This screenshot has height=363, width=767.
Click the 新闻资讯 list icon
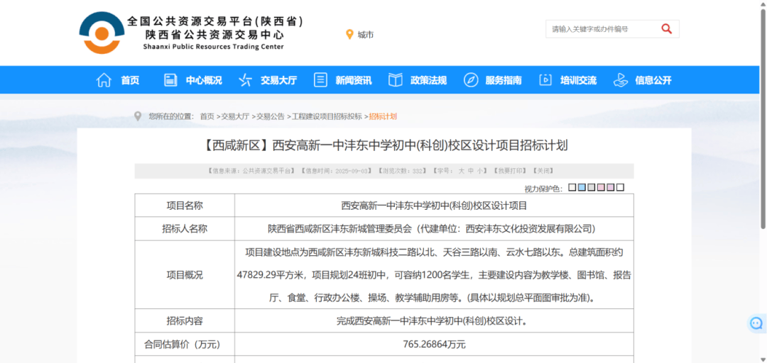[x=320, y=80]
